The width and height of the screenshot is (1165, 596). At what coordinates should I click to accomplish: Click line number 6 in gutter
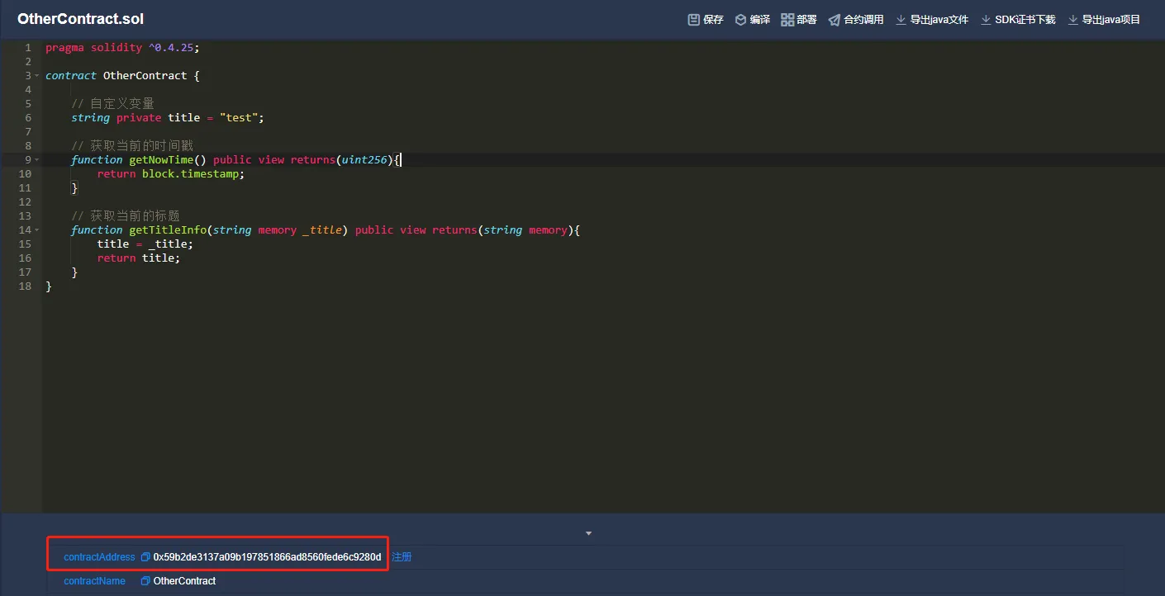[27, 118]
